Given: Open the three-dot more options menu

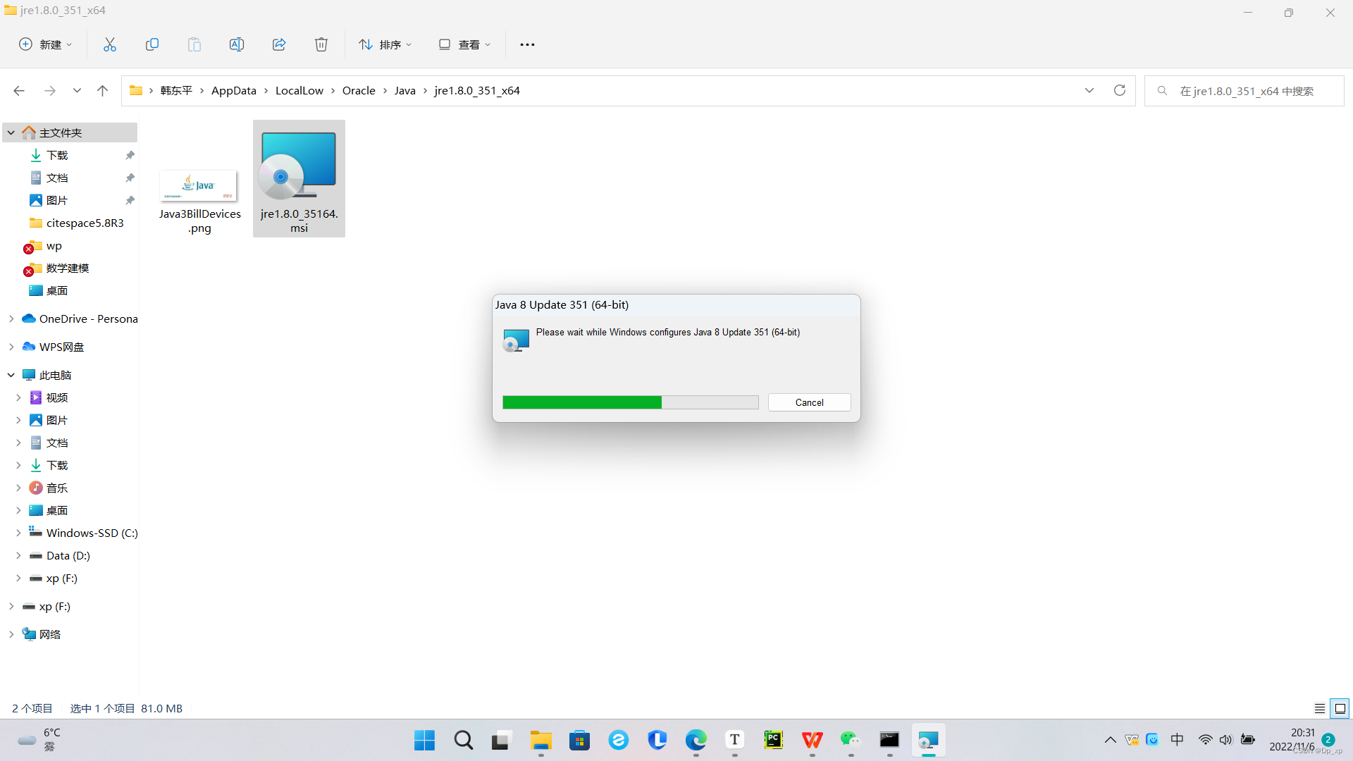Looking at the screenshot, I should point(527,44).
